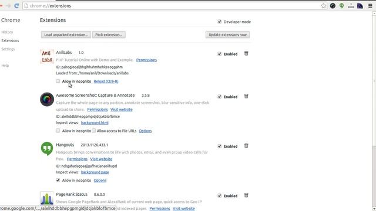Bookmark this page with the star icon
Viewport: 376px width, 211px height.
pyautogui.click(x=324, y=6)
